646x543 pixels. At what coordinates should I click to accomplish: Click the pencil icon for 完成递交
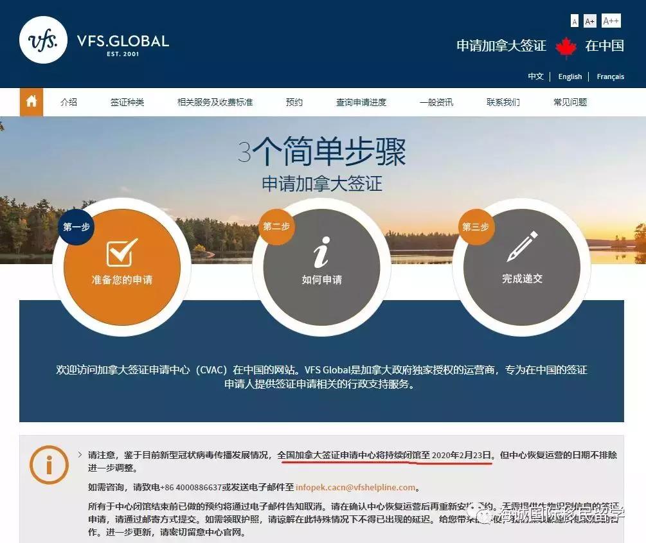pyautogui.click(x=522, y=247)
